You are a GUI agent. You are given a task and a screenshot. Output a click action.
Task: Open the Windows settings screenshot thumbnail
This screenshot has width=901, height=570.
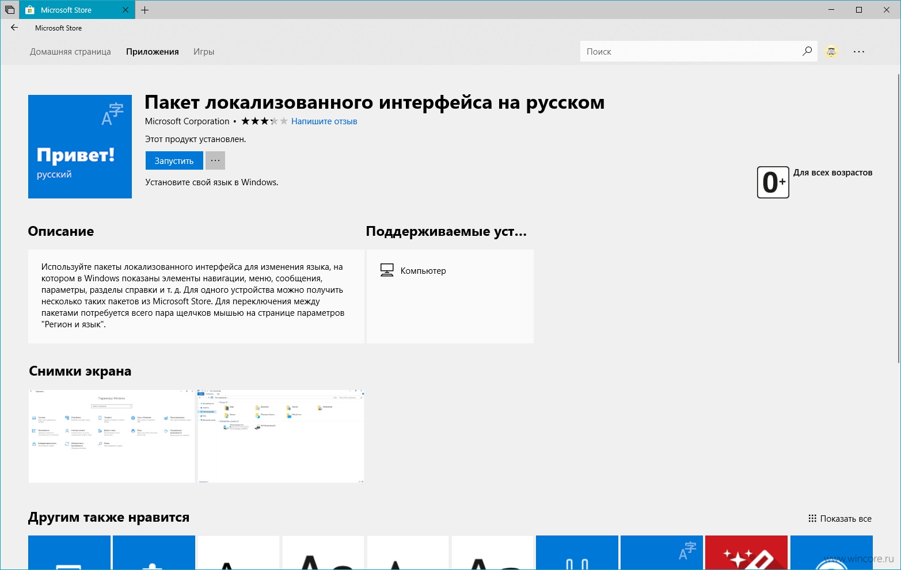(112, 435)
